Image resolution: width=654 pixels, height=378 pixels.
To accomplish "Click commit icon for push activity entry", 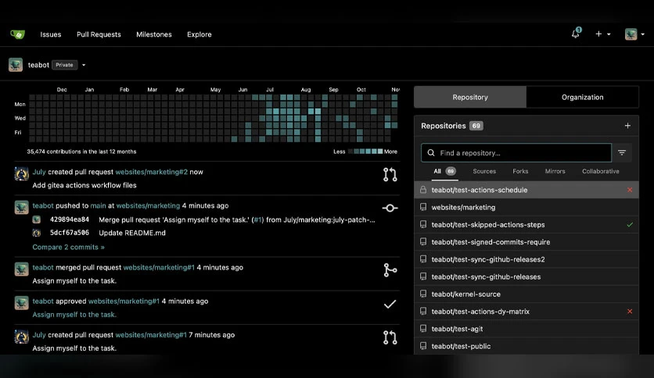I will pyautogui.click(x=390, y=209).
